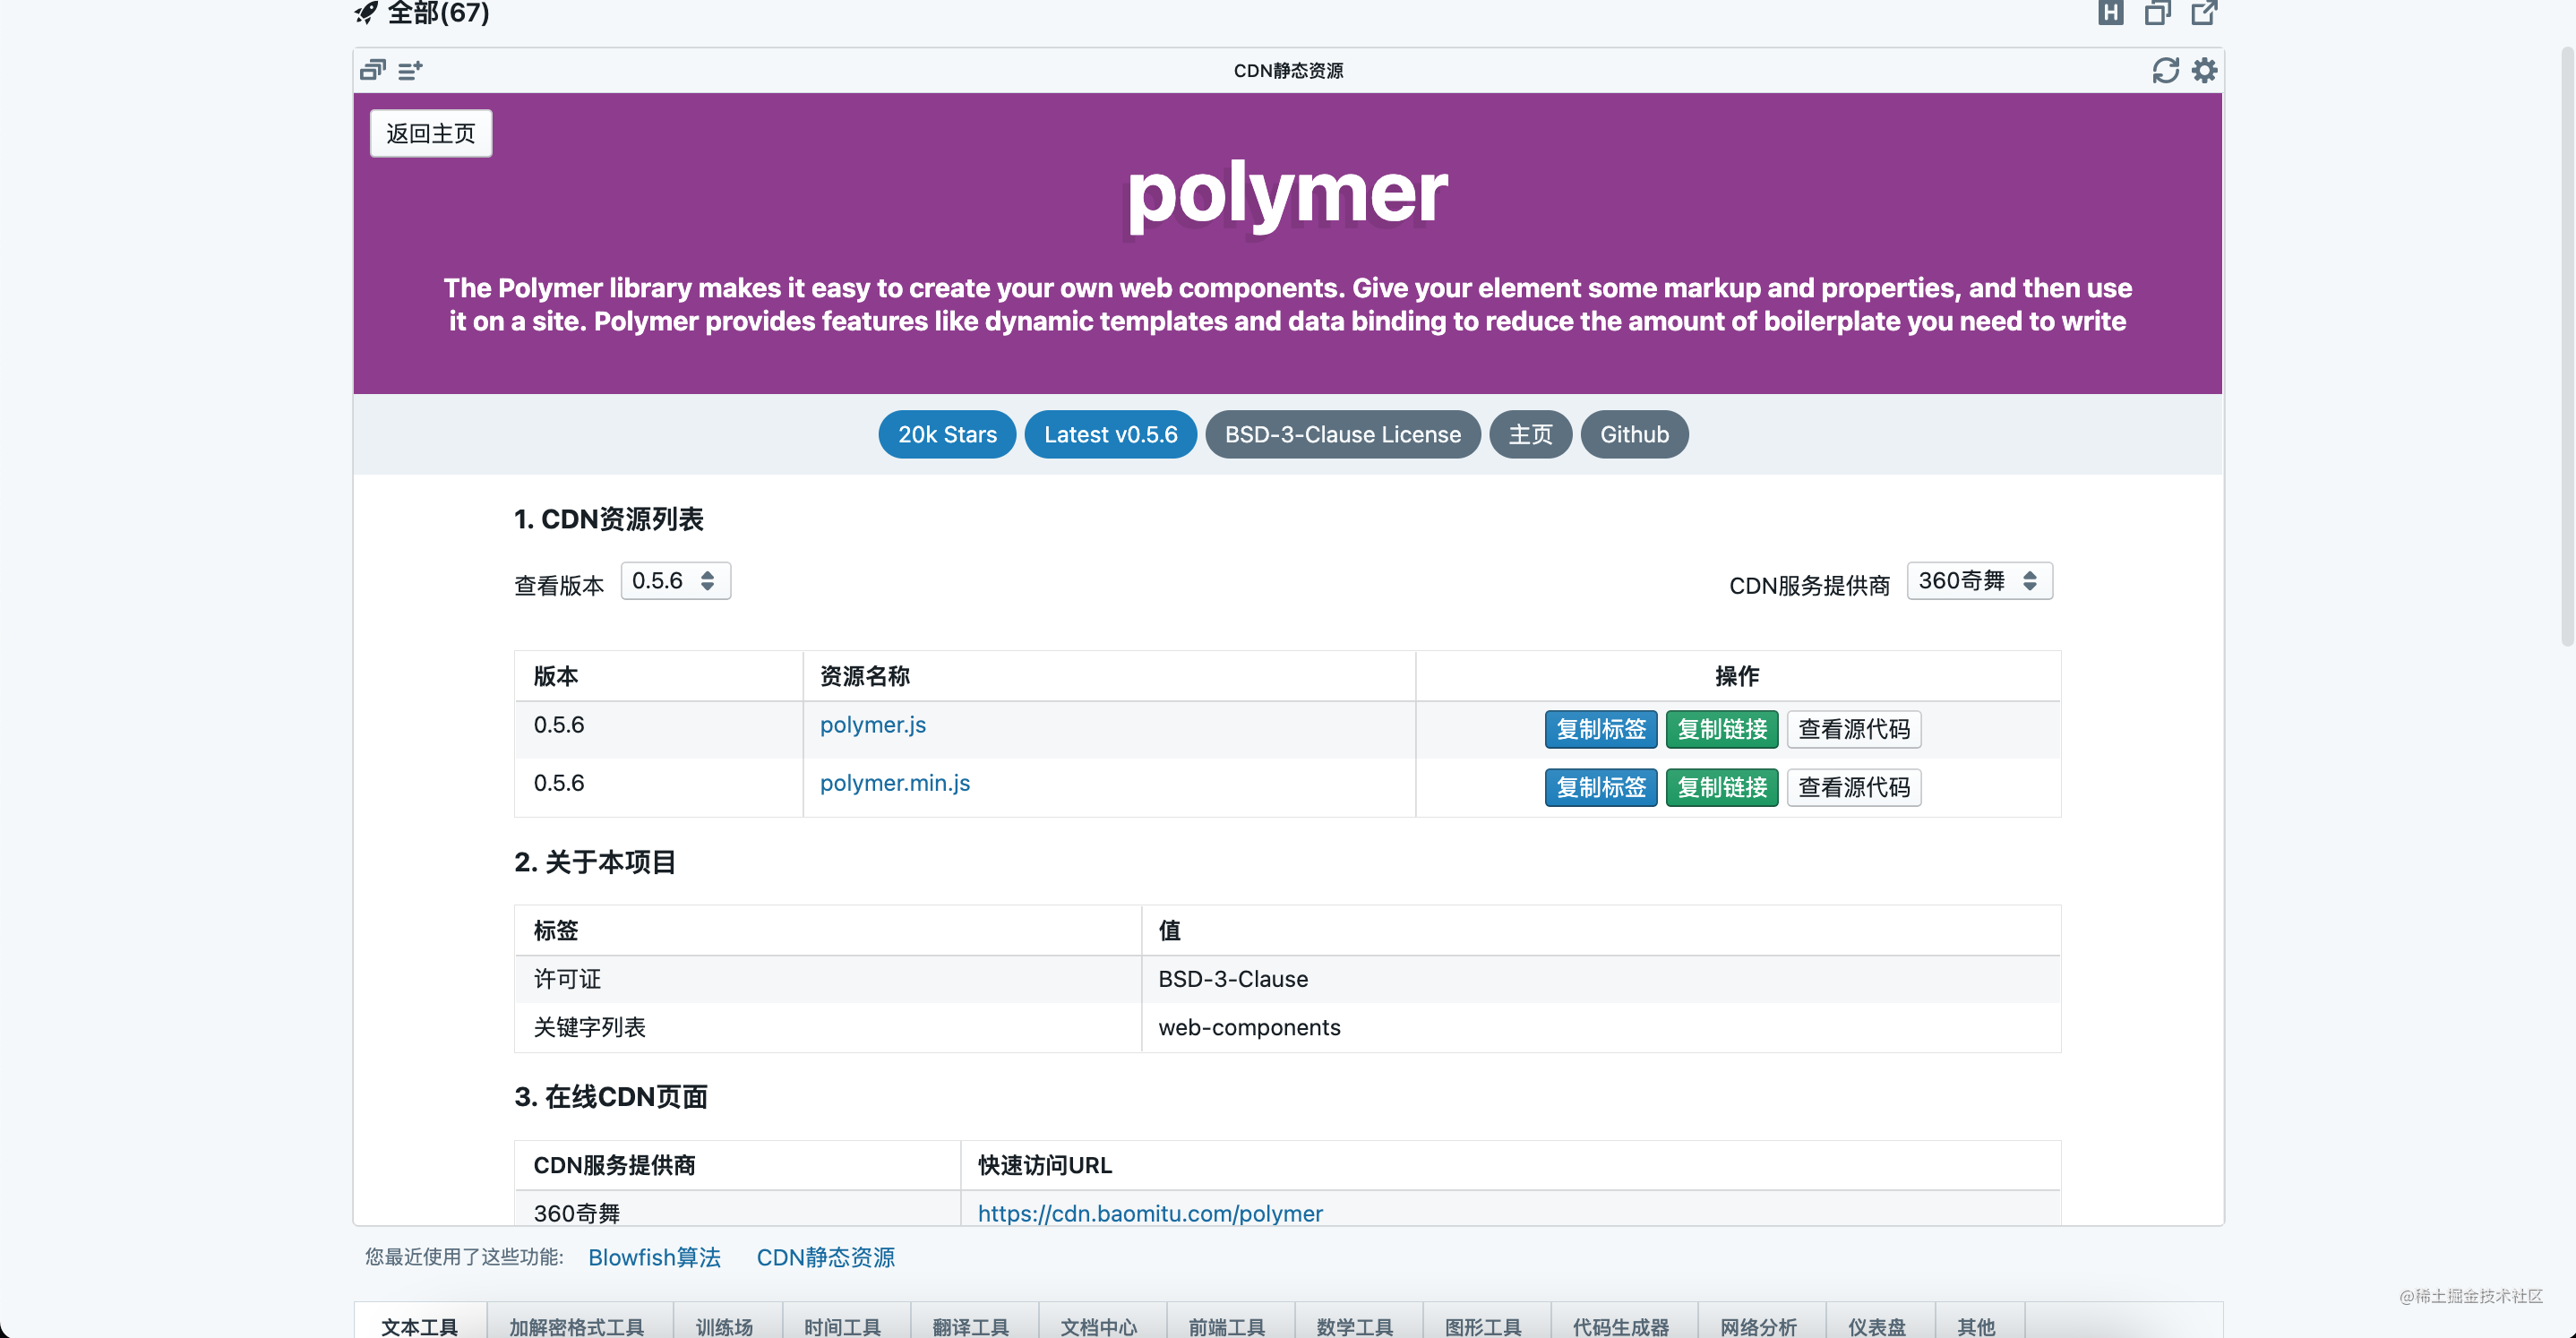The width and height of the screenshot is (2576, 1338).
Task: Click the restore-window icon at panel's left
Action: point(373,70)
